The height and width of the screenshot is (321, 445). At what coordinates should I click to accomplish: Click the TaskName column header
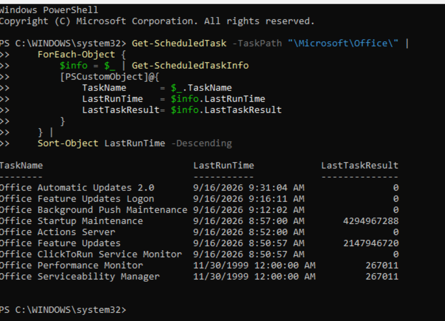click(x=21, y=165)
